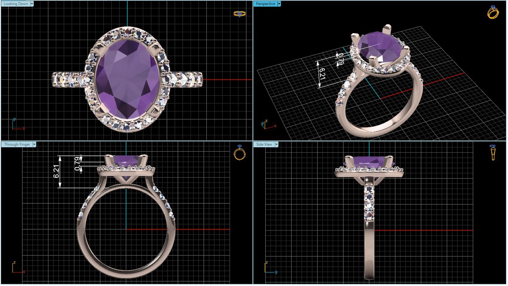Click the Through Finger viewport label
Viewport: 508px width, 286px height.
pyautogui.click(x=17, y=144)
